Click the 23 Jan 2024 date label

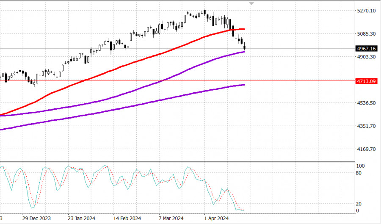pyautogui.click(x=81, y=218)
